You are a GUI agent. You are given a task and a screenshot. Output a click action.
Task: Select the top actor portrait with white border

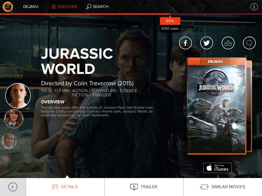point(18,96)
